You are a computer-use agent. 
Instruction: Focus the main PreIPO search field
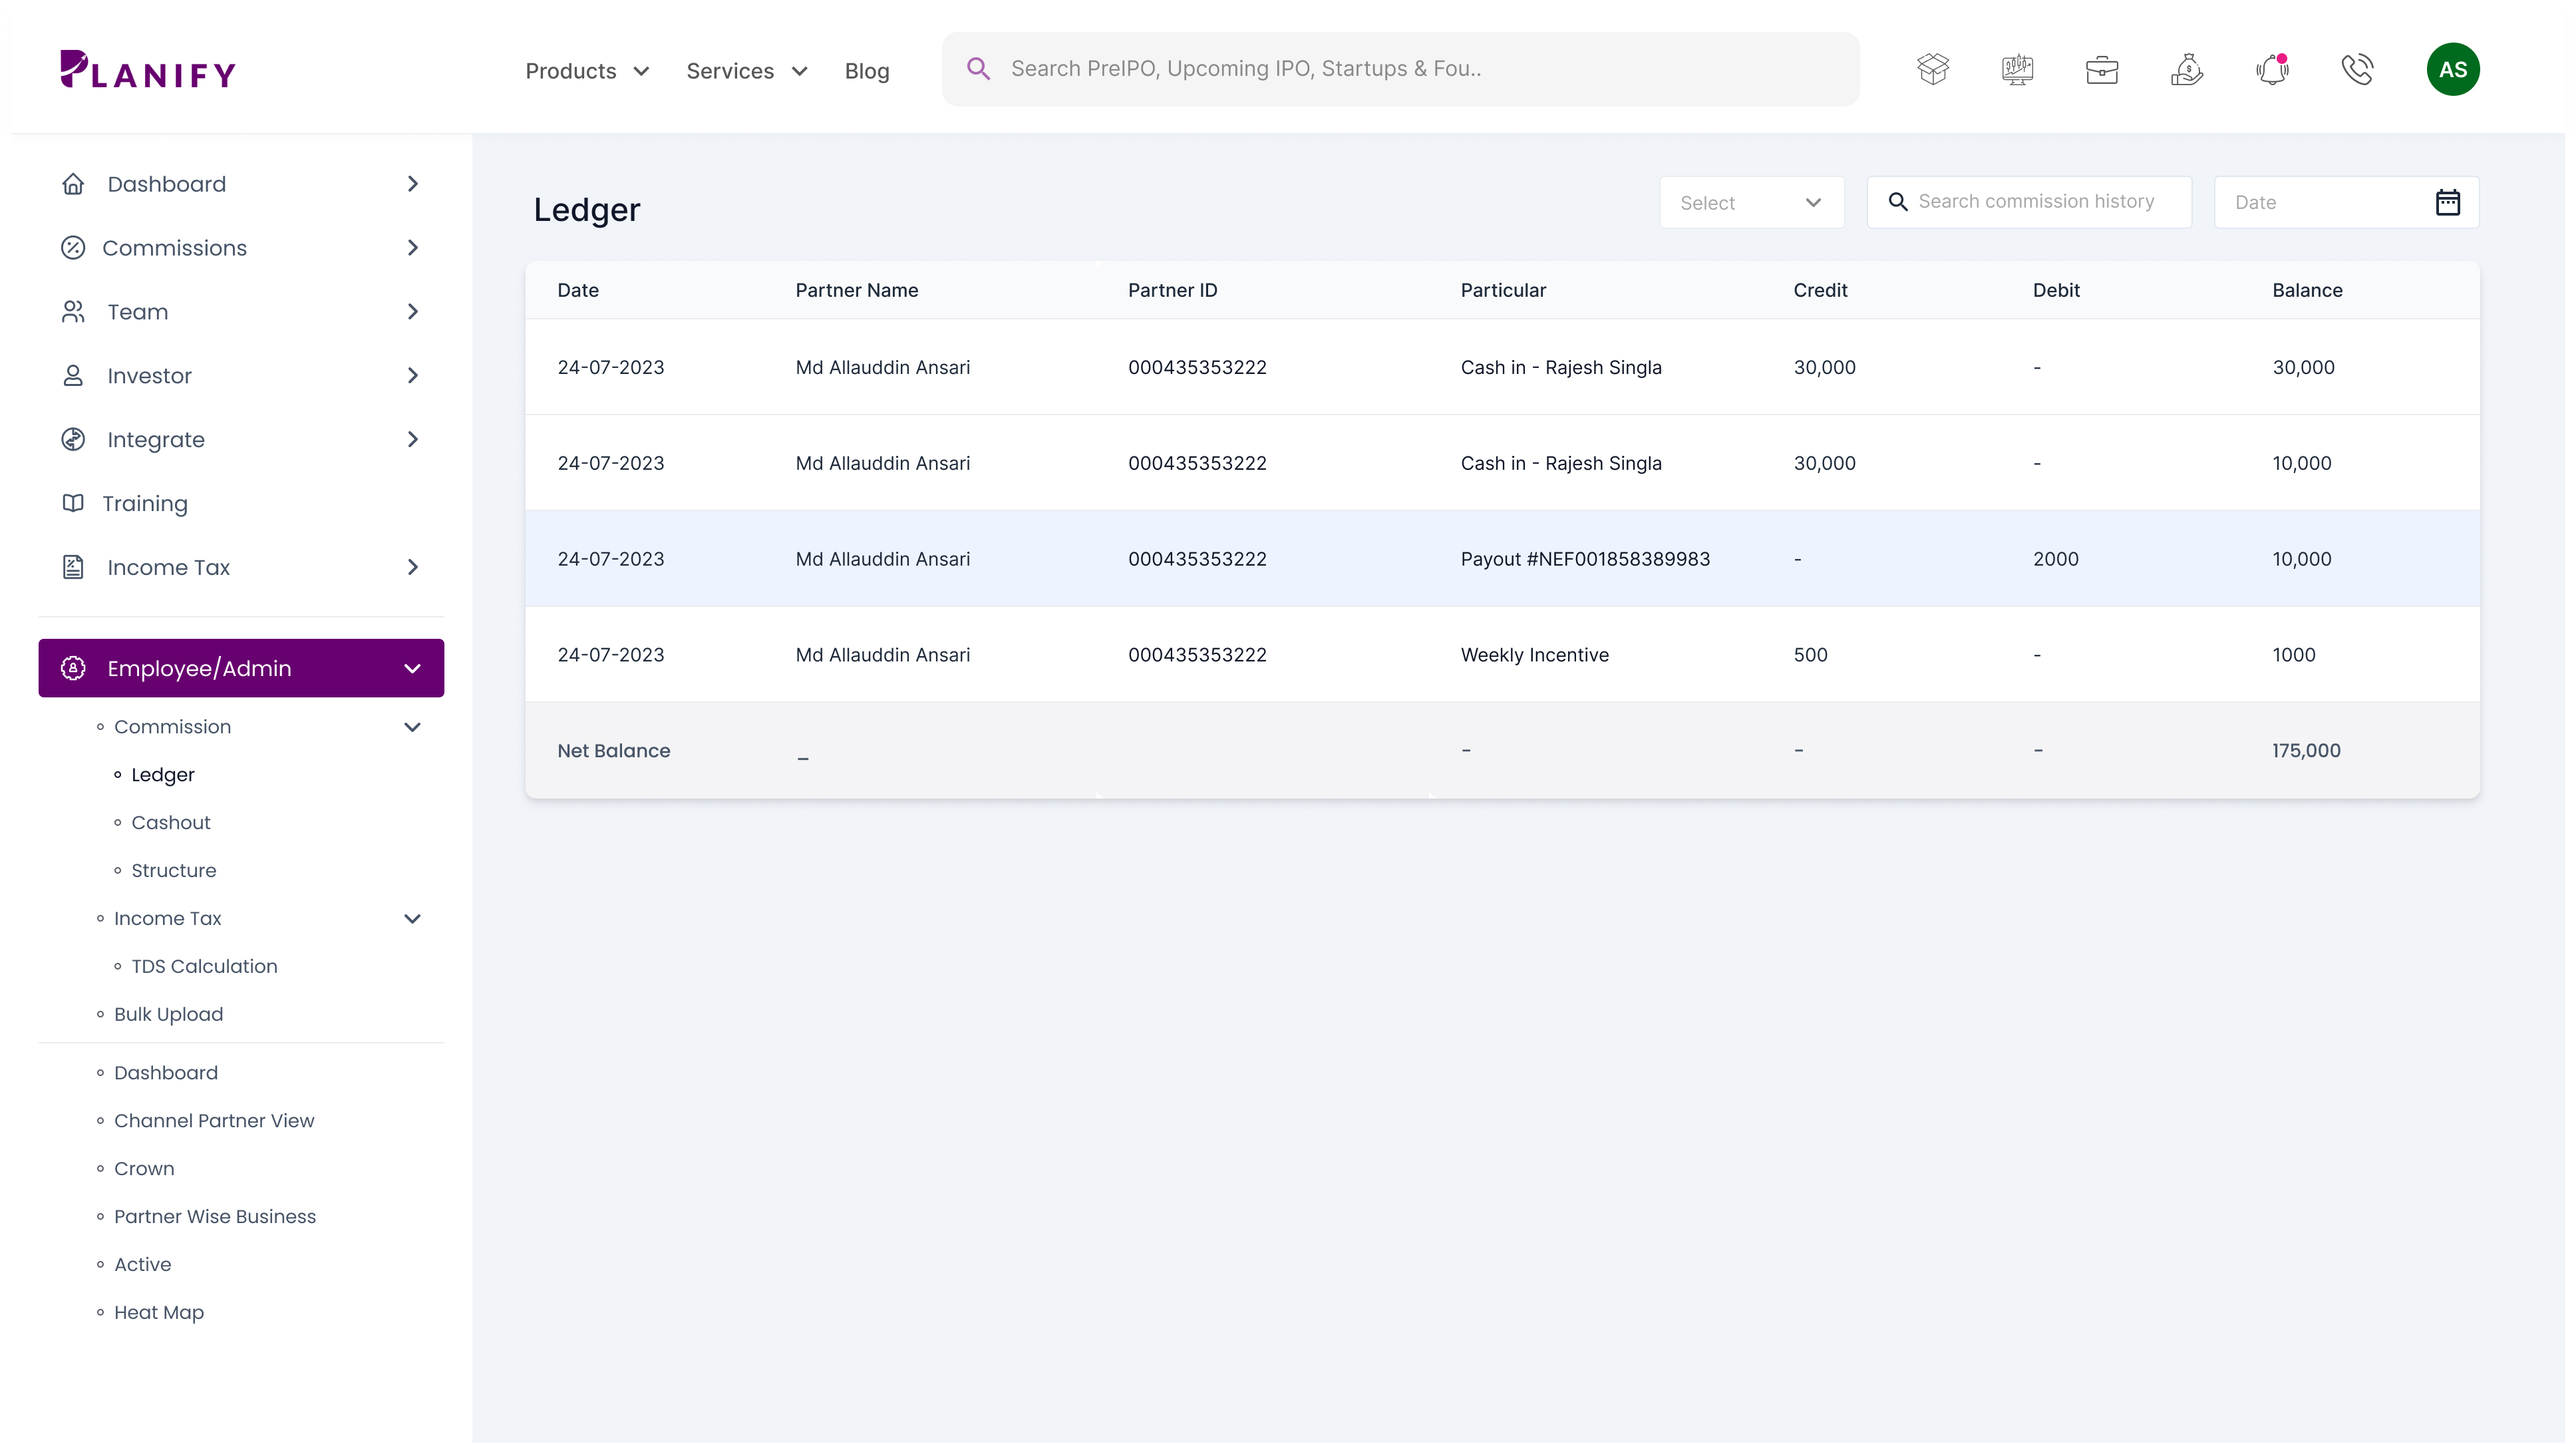(x=1400, y=69)
